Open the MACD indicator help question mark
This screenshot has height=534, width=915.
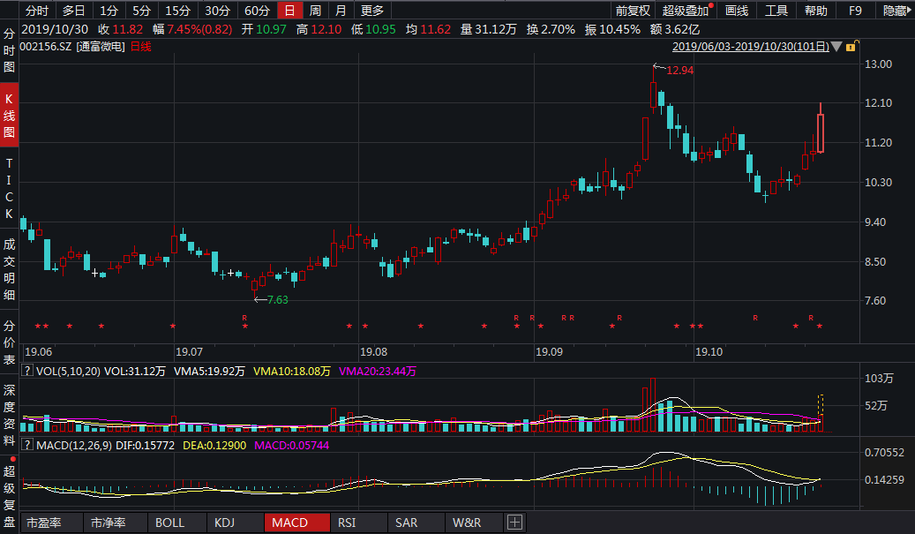(x=26, y=445)
